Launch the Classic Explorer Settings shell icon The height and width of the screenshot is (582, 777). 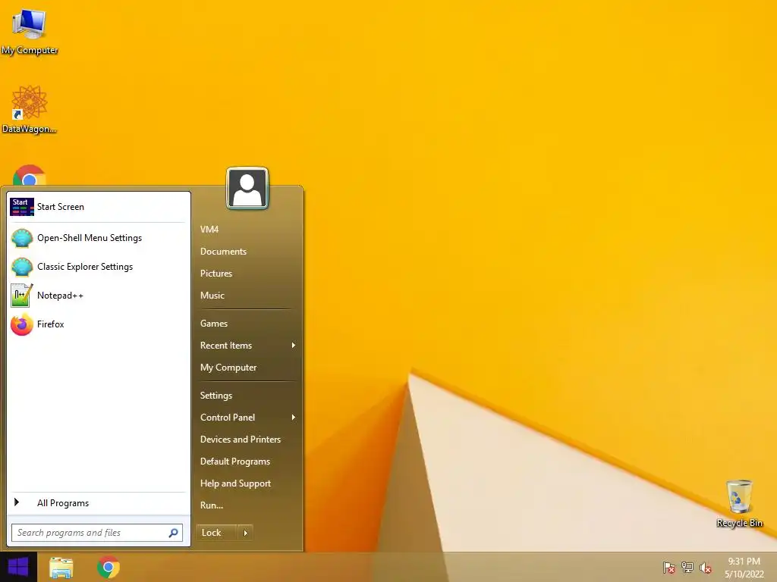[22, 267]
